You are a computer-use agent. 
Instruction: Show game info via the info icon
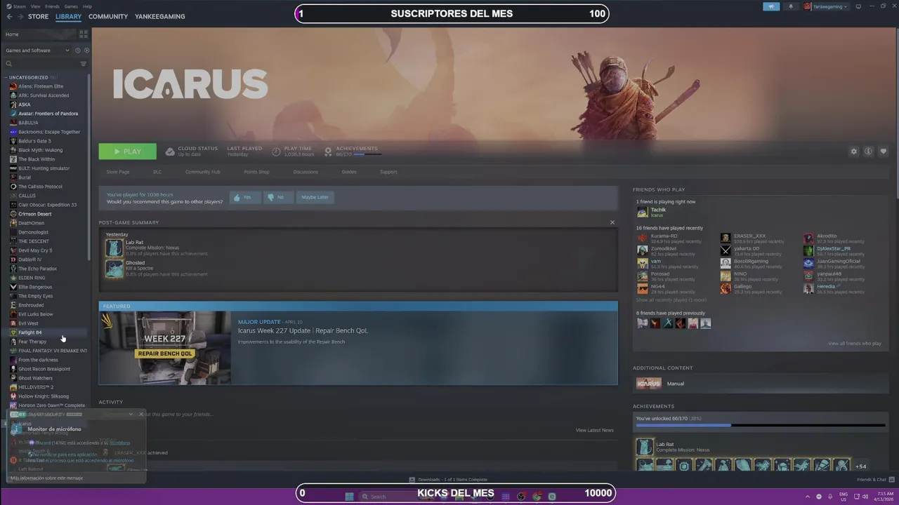point(869,151)
